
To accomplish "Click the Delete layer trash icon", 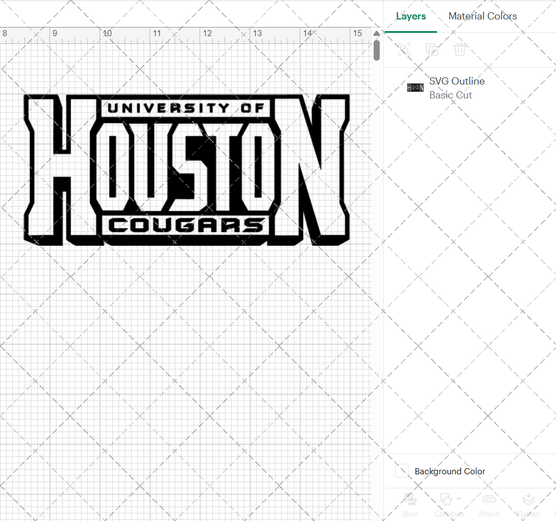I will click(x=460, y=49).
